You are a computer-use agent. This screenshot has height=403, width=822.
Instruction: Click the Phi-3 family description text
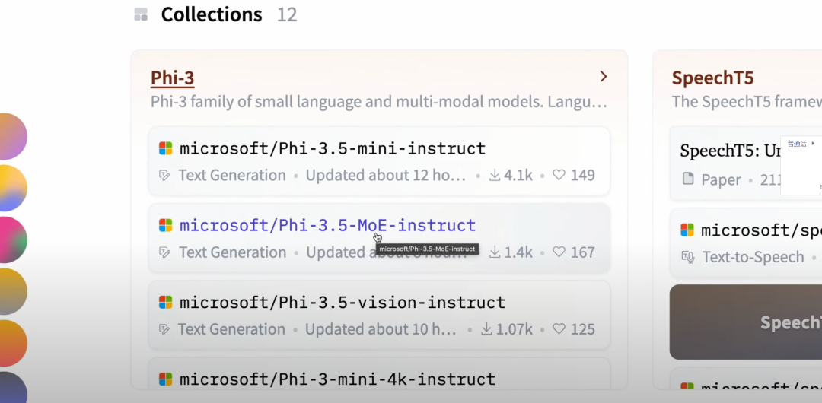tap(378, 102)
